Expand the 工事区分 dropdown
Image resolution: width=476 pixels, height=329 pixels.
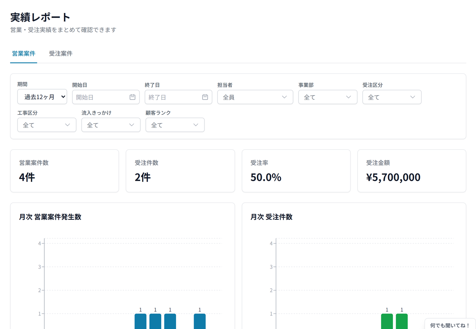pos(47,125)
